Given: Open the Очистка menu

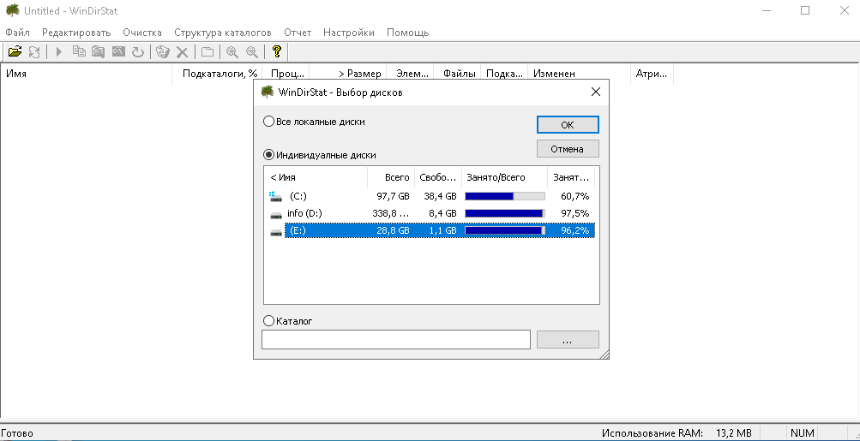Looking at the screenshot, I should point(142,33).
